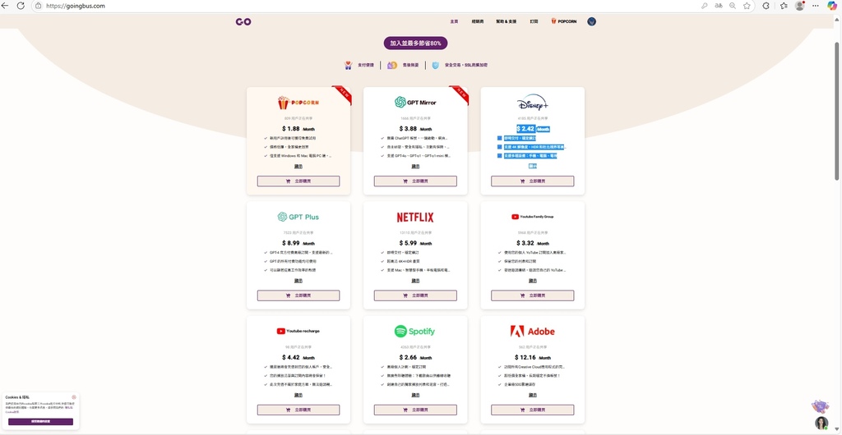Click the GO site logo
Screen dimensions: 842x435
243,21
